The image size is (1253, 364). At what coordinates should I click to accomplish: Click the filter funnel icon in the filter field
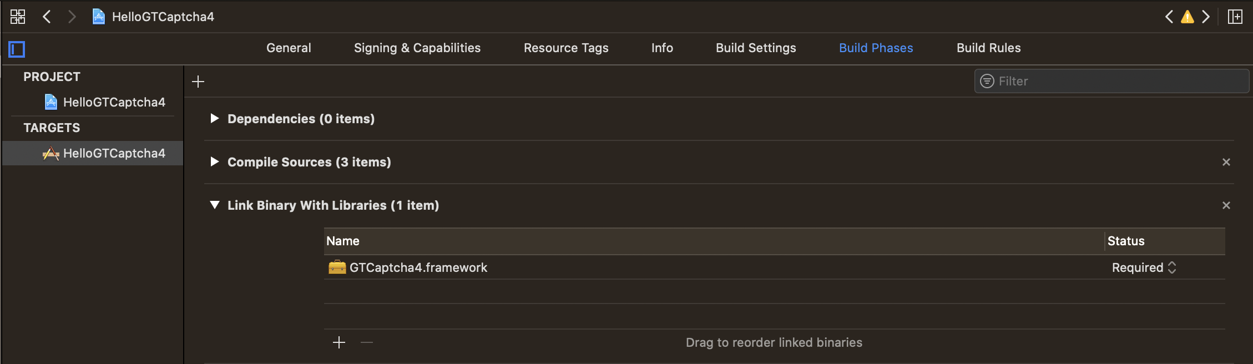tap(987, 81)
